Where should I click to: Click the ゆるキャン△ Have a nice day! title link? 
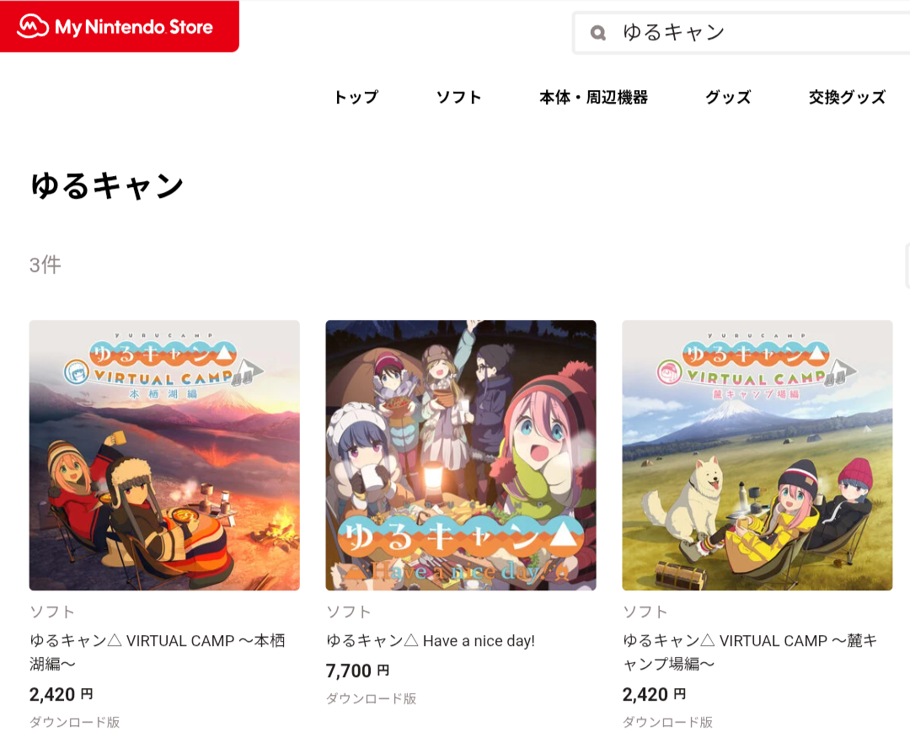click(x=430, y=641)
